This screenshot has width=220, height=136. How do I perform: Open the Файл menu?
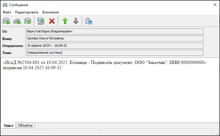7,12
